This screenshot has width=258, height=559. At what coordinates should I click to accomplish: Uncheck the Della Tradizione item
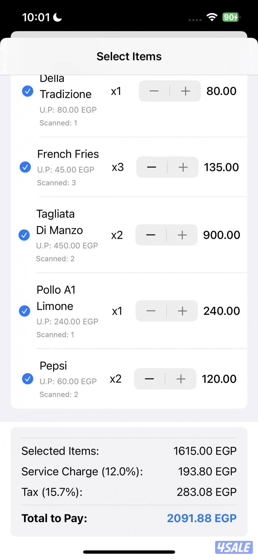[x=28, y=91]
